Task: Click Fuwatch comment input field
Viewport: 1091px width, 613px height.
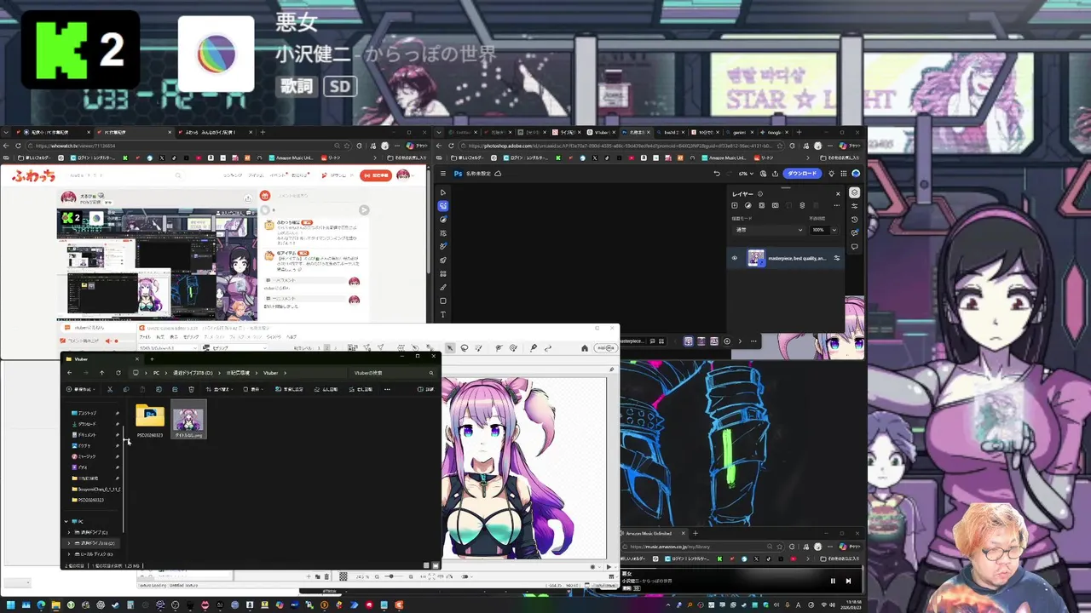Action: tap(316, 196)
